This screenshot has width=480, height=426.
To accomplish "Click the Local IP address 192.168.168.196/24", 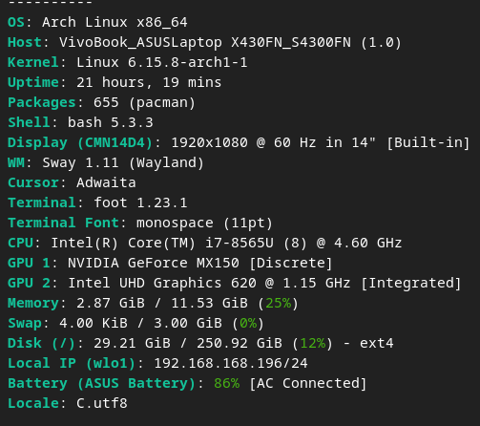I will [231, 364].
